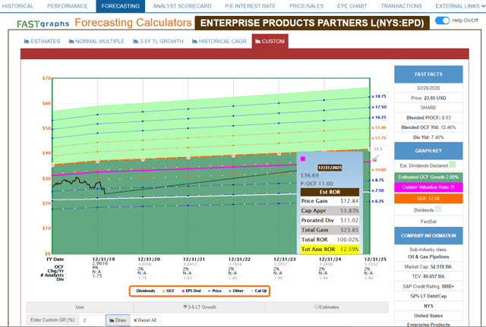The image size is (486, 327).
Task: Click the Enter Custom GR input field
Action: (x=92, y=320)
